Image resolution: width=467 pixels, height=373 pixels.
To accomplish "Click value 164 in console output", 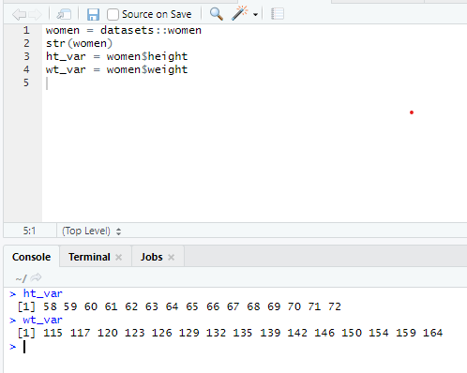I will pos(432,333).
